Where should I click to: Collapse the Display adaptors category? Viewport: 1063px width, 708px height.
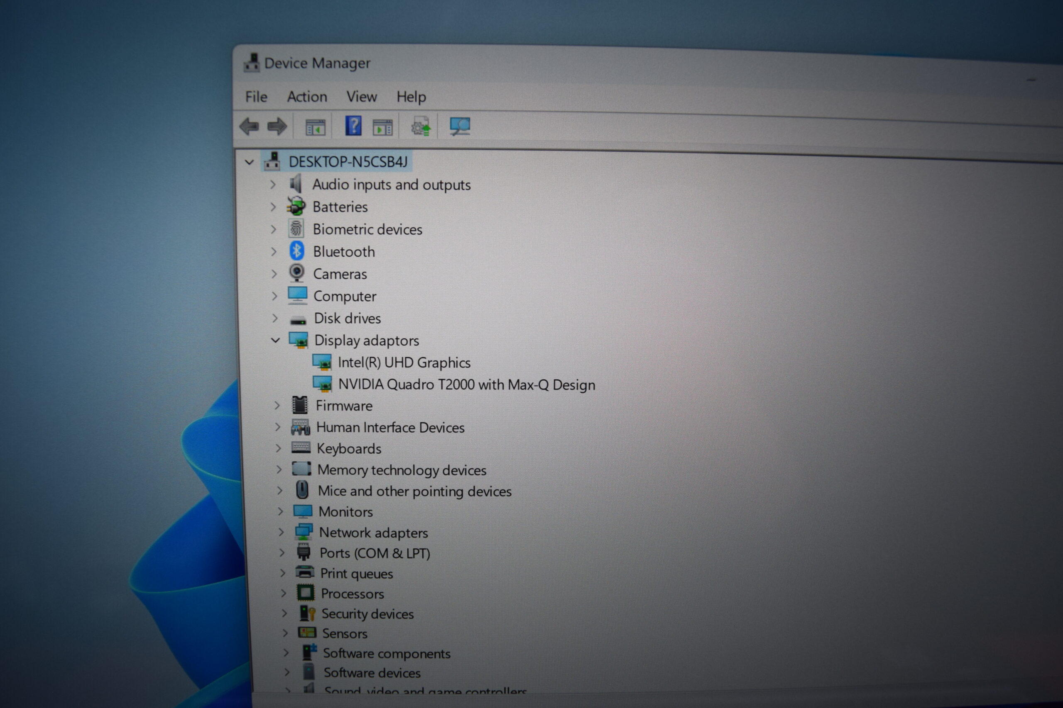[275, 340]
